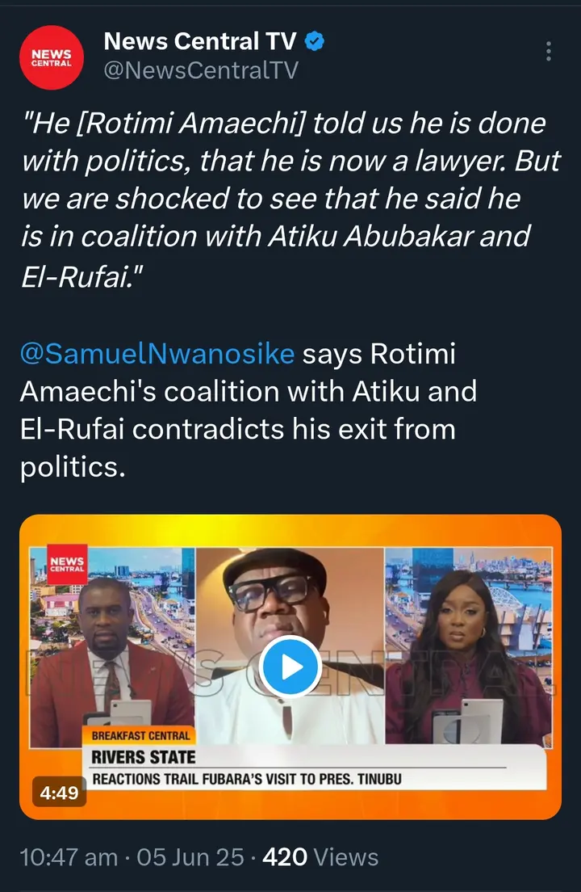The image size is (581, 892).
Task: Open the three-dot more options menu
Action: (x=549, y=51)
